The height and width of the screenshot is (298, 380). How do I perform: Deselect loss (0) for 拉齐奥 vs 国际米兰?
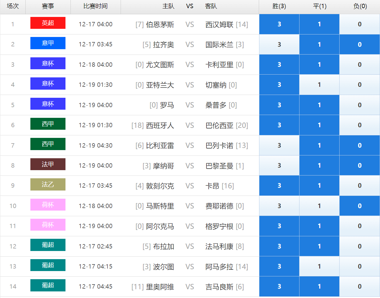pyautogui.click(x=360, y=44)
